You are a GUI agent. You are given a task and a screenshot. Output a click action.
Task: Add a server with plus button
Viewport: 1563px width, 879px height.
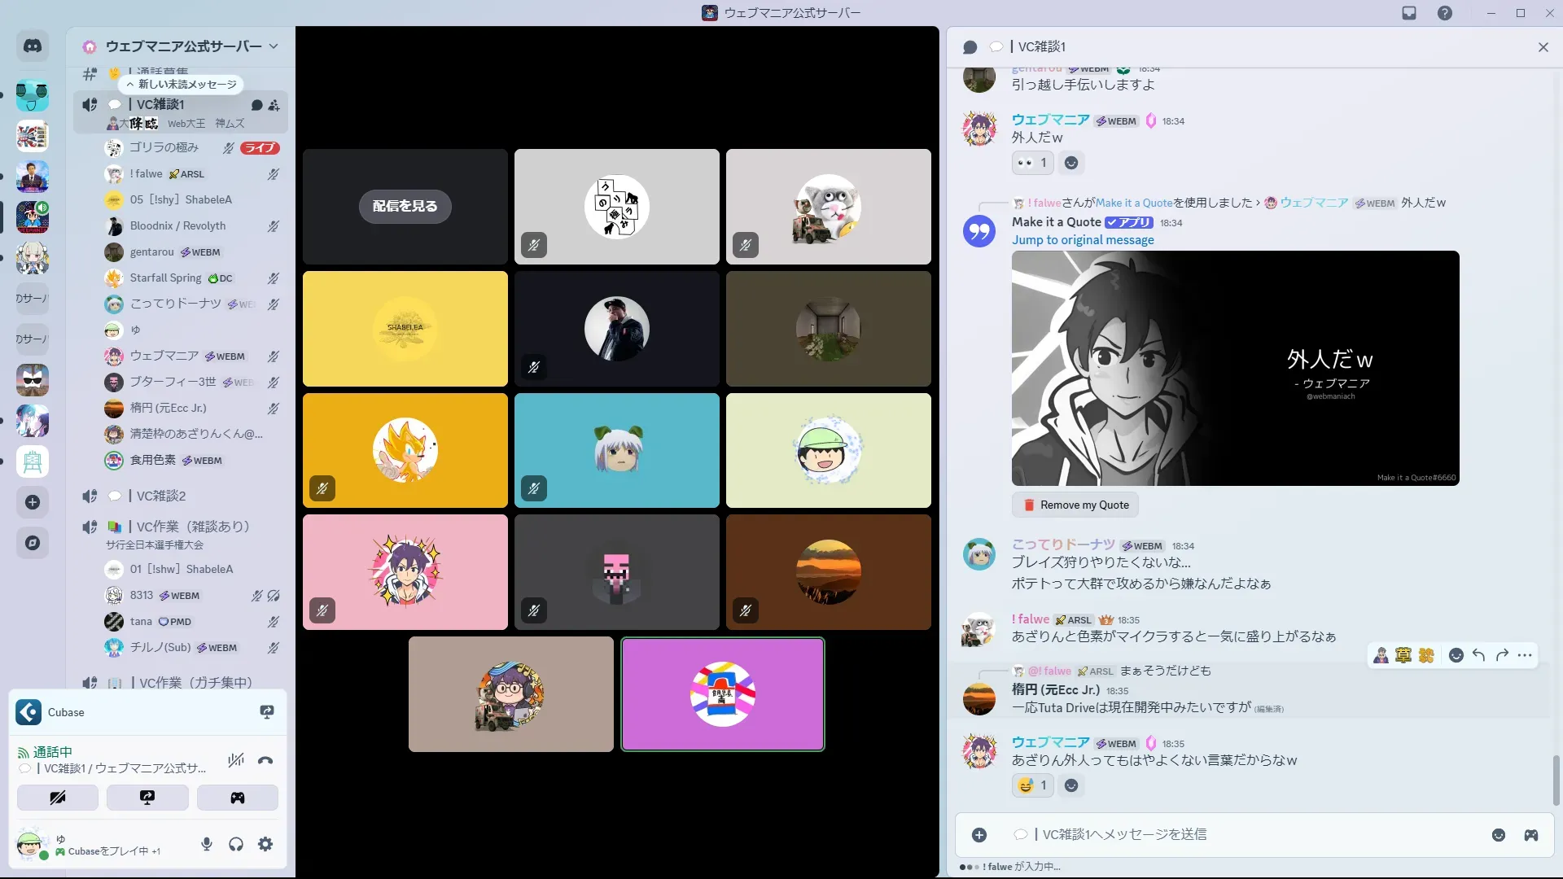coord(33,502)
